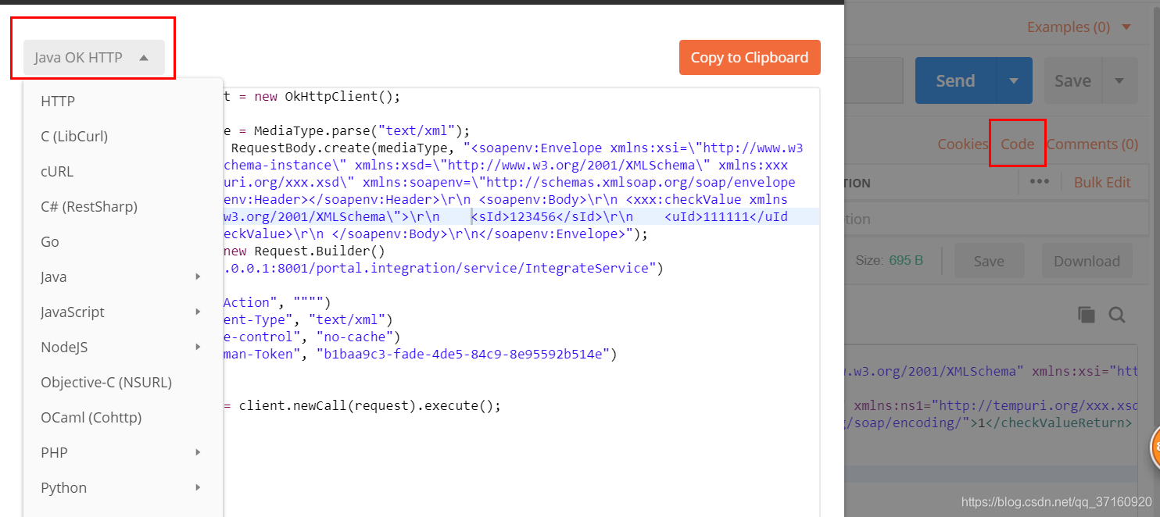Open the Comments (0) link
Screen dimensions: 1160x517
[1092, 144]
